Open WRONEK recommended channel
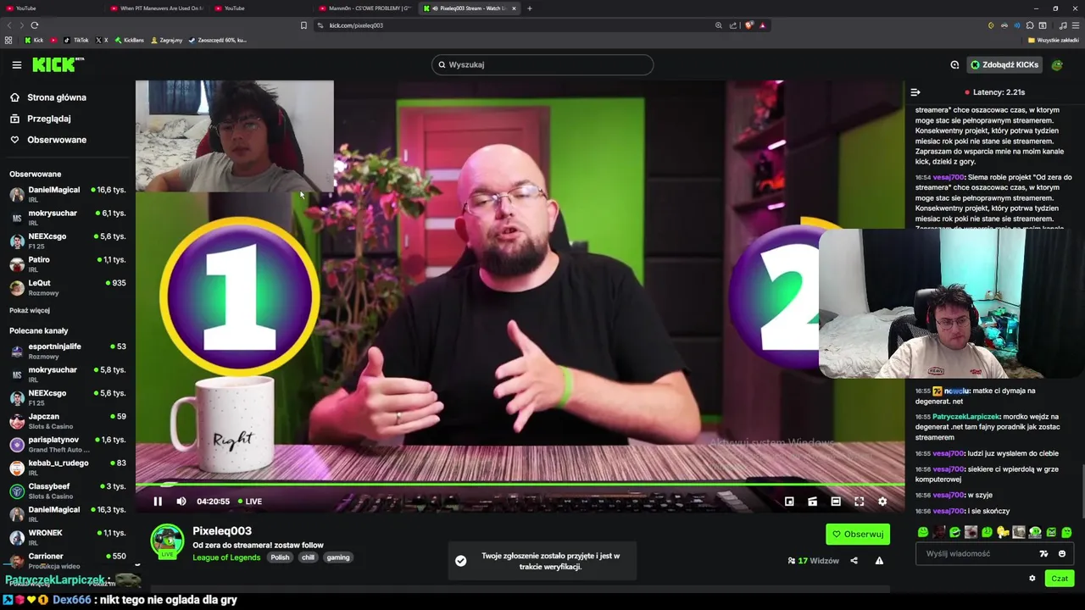Screen dimensions: 1085x610 click(x=68, y=537)
